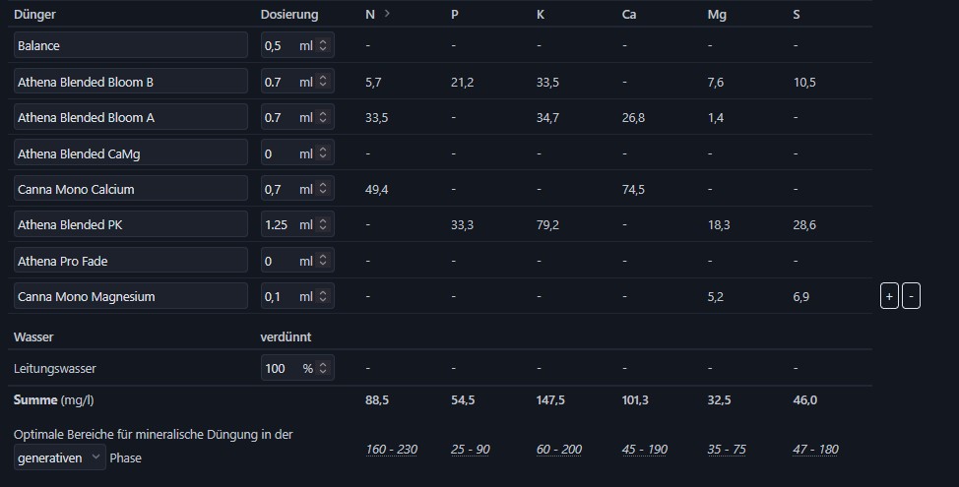The image size is (959, 487).
Task: Adjust Canna Mono Calcium dosage stepper
Action: pyautogui.click(x=324, y=189)
